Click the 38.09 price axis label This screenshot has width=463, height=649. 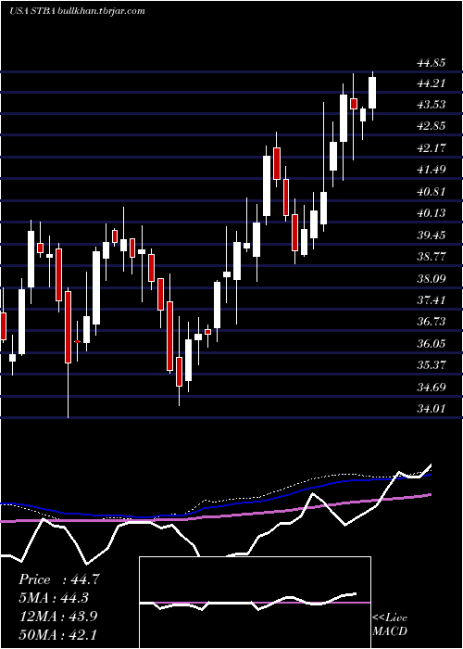[432, 278]
